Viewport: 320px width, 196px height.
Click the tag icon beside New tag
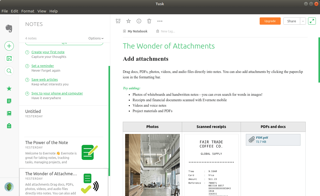coord(158,31)
